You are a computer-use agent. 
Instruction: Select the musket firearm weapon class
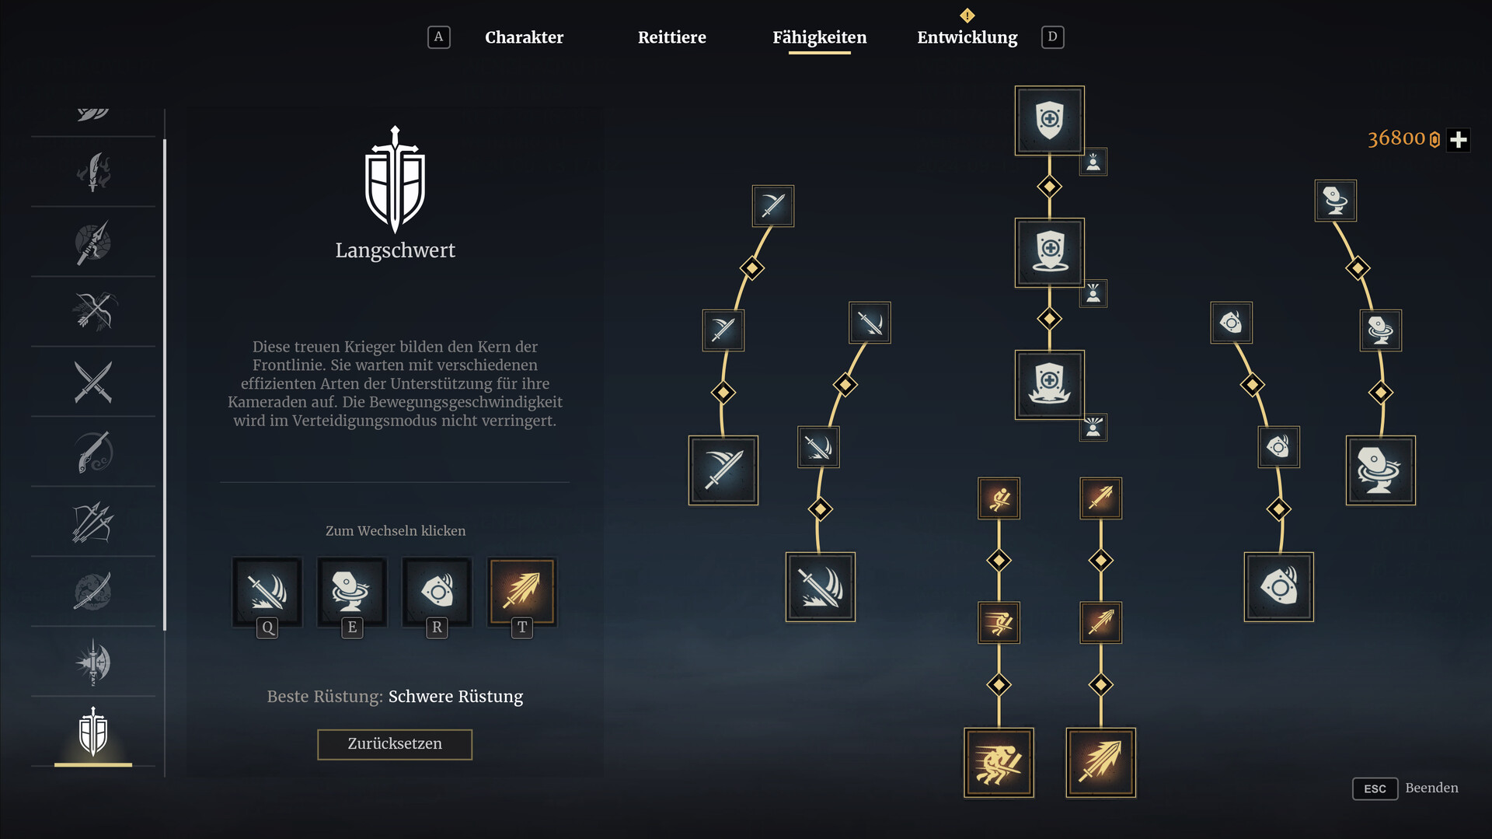pos(93,452)
